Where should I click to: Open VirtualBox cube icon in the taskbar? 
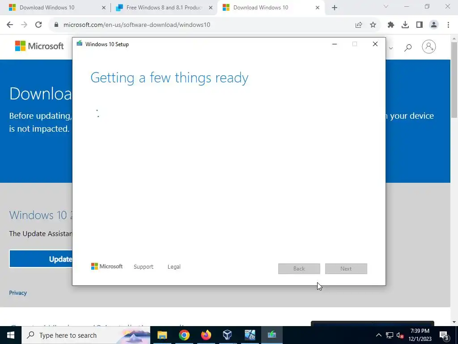point(228,335)
